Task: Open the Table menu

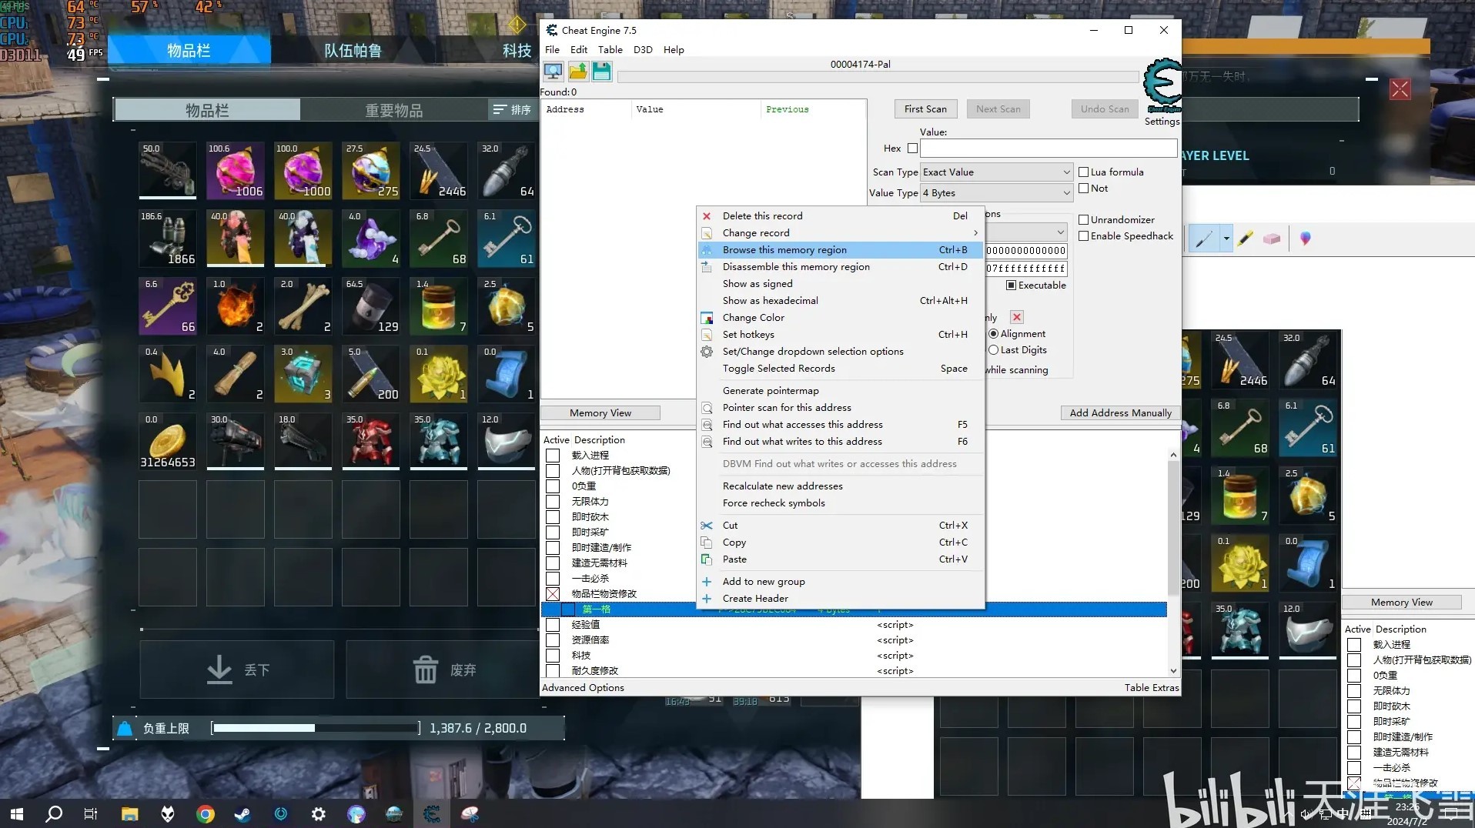Action: (610, 49)
